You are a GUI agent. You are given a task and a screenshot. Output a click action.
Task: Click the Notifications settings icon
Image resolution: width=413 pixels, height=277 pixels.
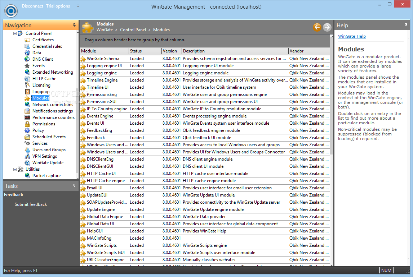tap(27, 111)
